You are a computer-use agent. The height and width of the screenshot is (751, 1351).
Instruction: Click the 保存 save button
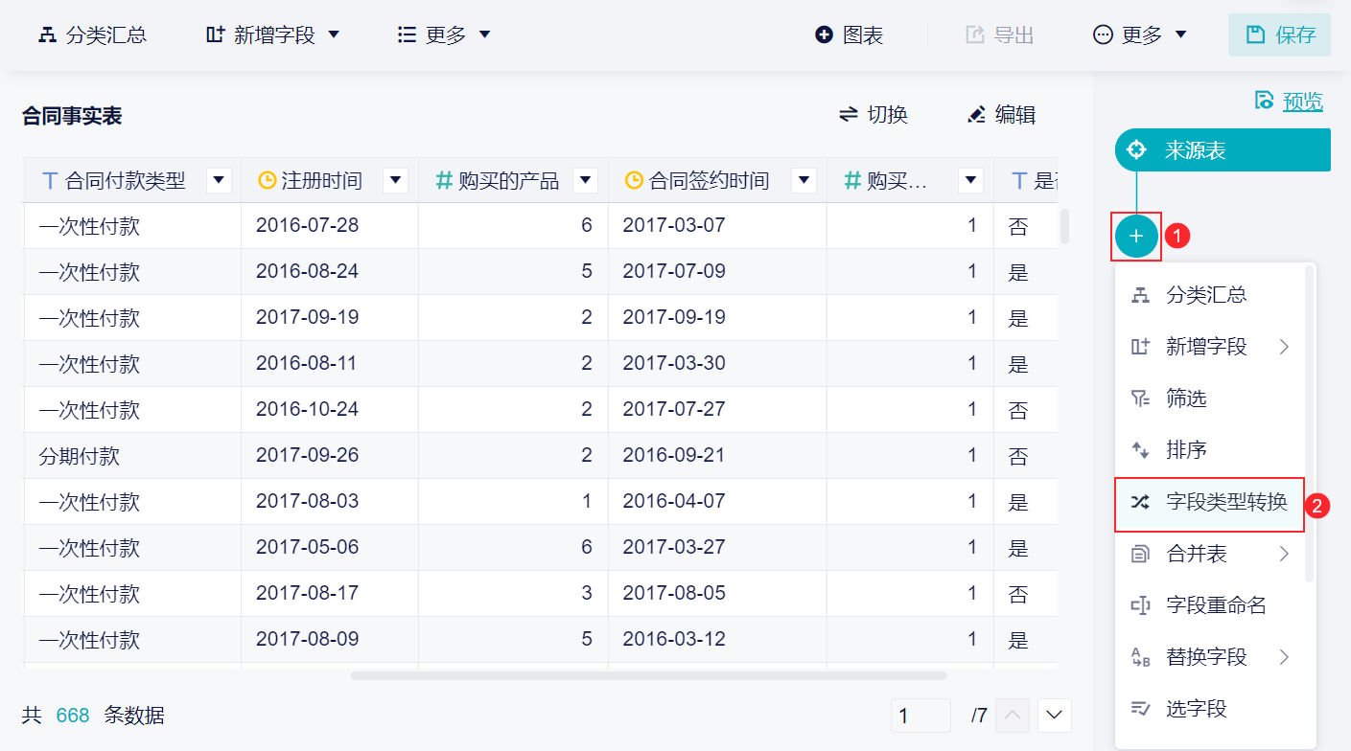tap(1280, 35)
